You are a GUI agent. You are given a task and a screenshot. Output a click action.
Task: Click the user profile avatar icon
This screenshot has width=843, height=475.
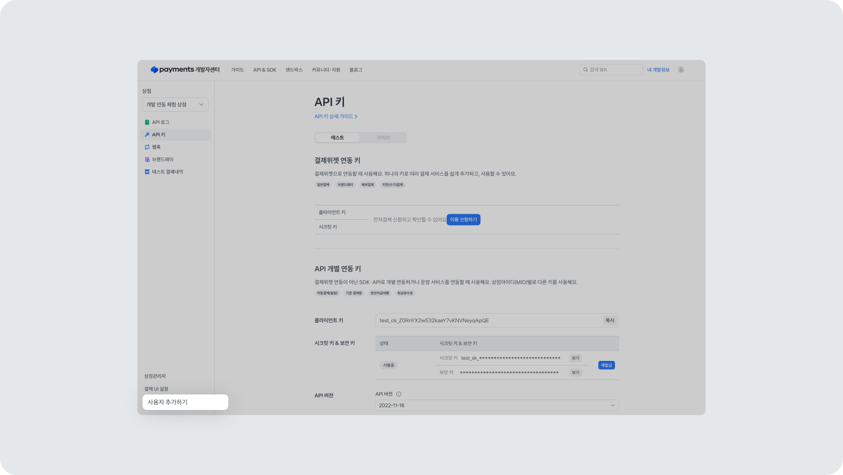(681, 70)
